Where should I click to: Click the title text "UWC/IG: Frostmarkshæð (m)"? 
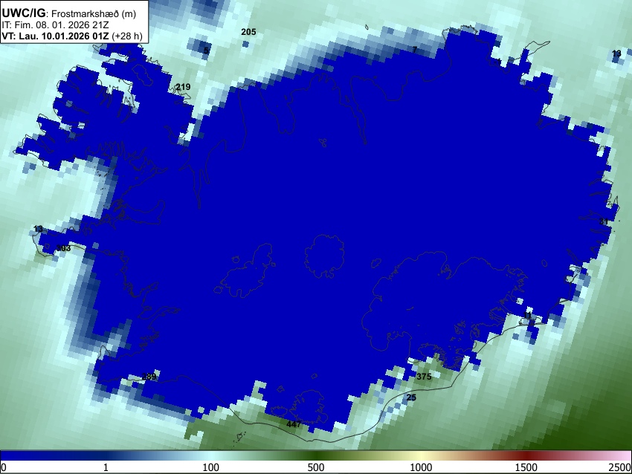pos(69,13)
